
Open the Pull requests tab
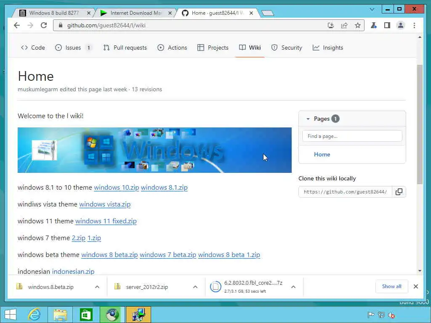pos(125,48)
